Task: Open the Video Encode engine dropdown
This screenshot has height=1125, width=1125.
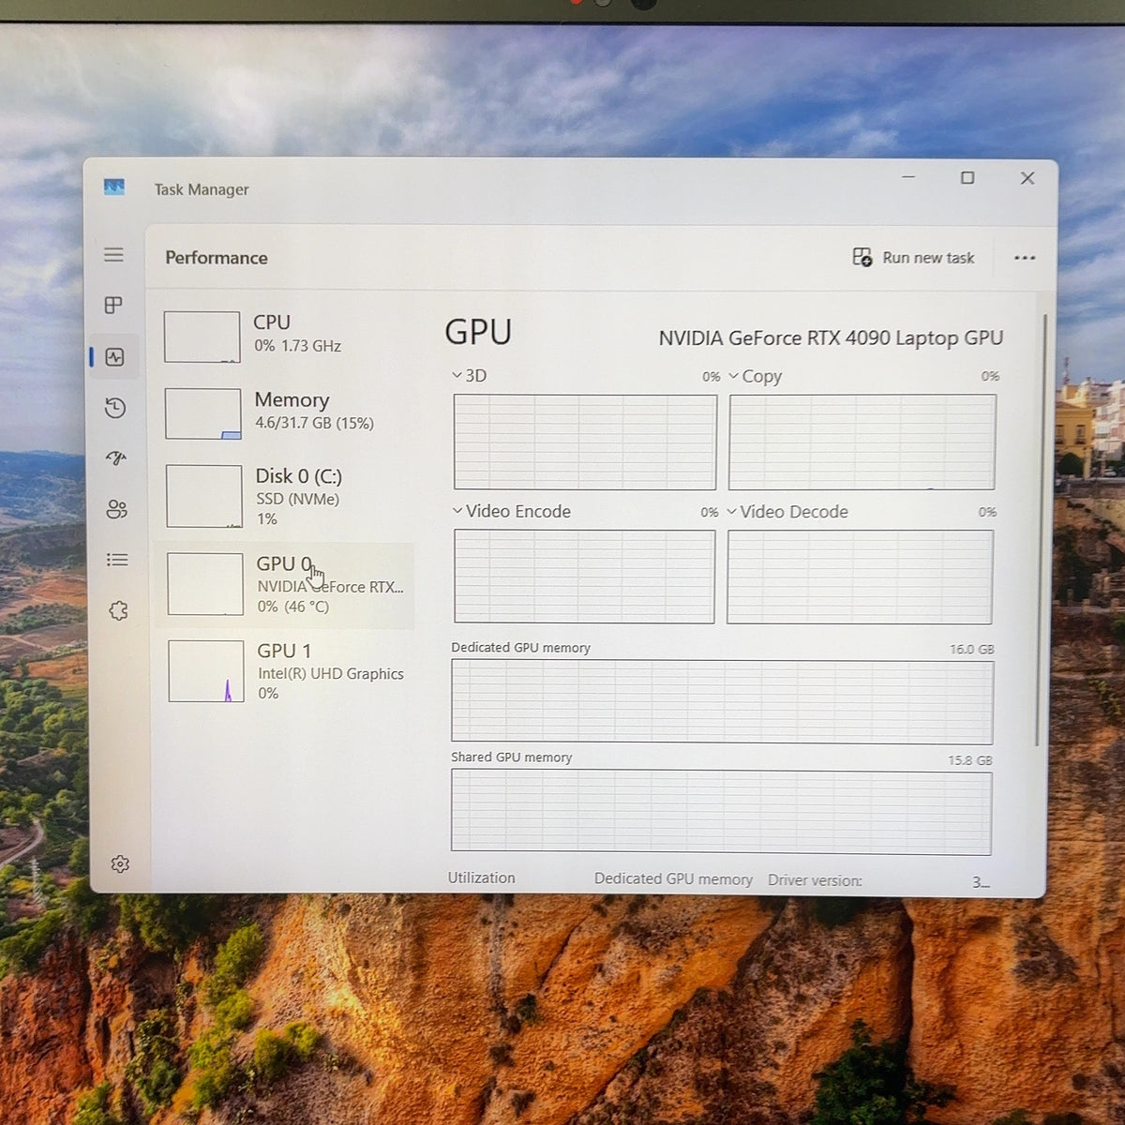Action: tap(512, 512)
